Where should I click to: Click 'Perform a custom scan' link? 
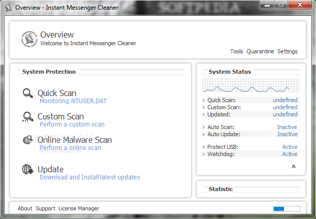pyautogui.click(x=72, y=124)
